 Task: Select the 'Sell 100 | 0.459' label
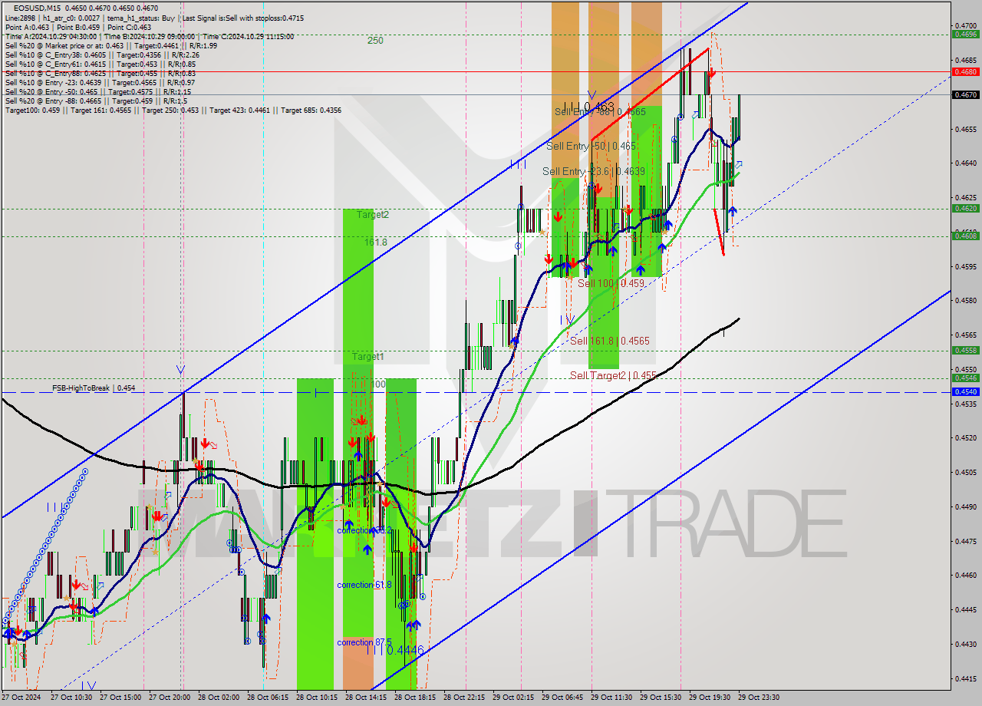coord(611,283)
